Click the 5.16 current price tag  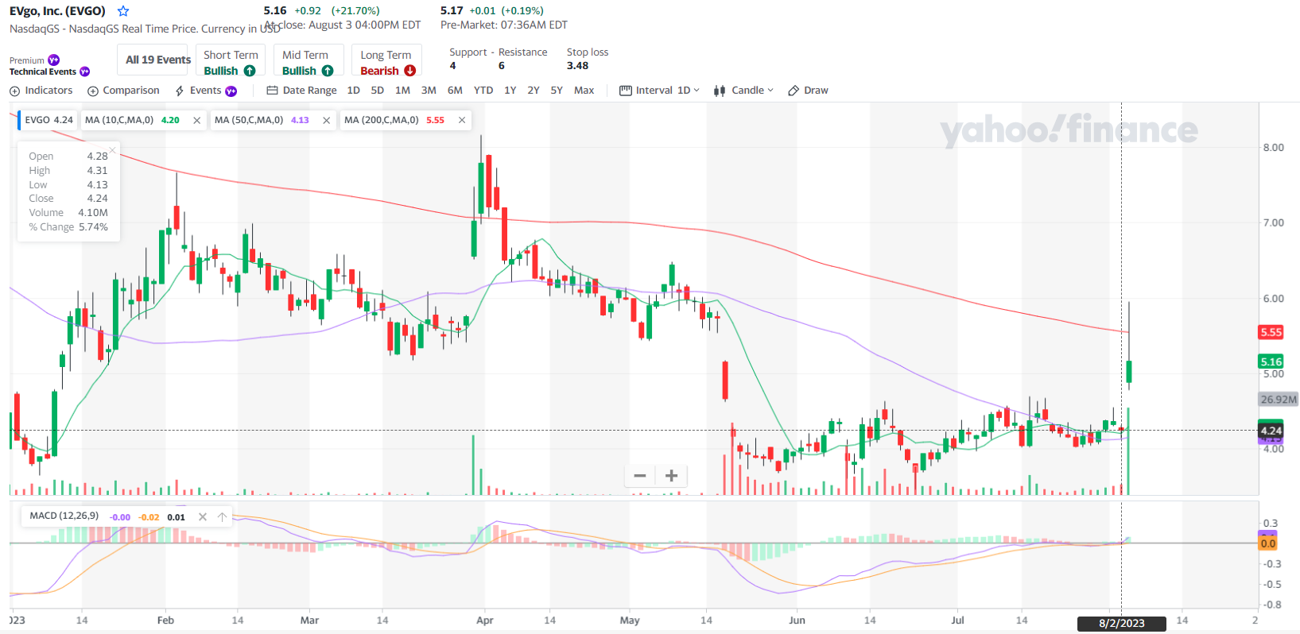[1271, 361]
